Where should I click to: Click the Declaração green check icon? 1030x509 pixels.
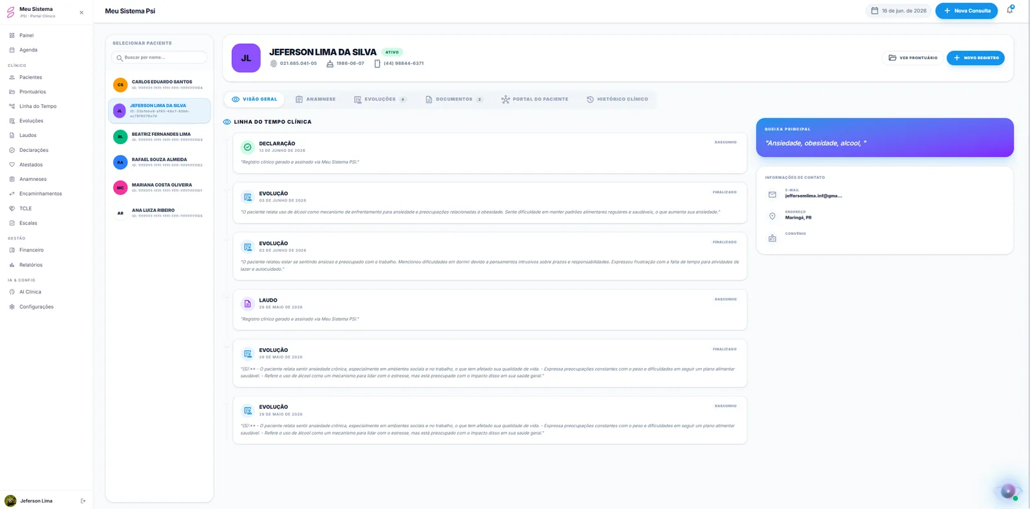pyautogui.click(x=247, y=147)
